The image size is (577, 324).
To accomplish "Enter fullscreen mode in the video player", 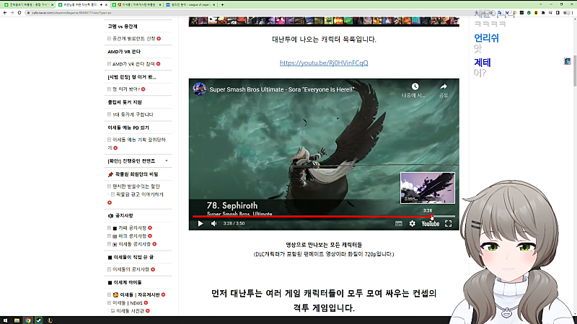I will click(x=448, y=224).
